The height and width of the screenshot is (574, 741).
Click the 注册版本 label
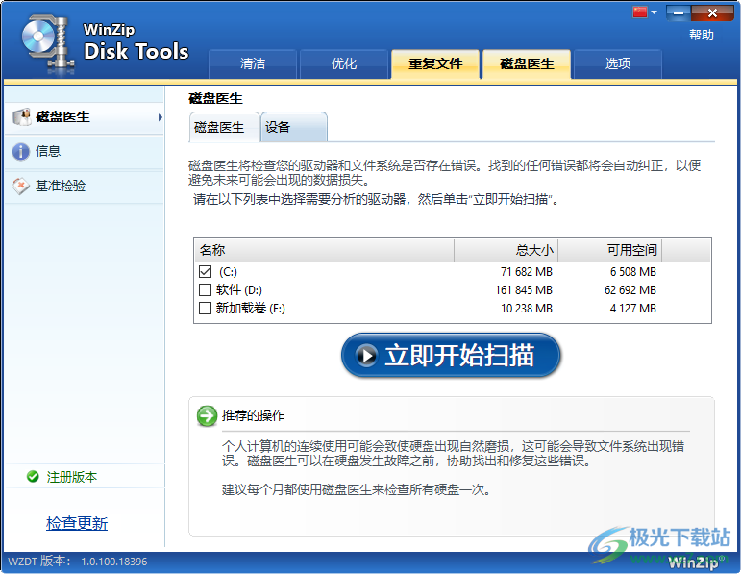click(x=72, y=477)
